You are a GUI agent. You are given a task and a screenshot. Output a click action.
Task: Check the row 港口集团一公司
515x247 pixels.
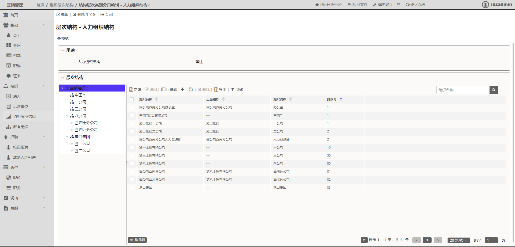(132, 123)
